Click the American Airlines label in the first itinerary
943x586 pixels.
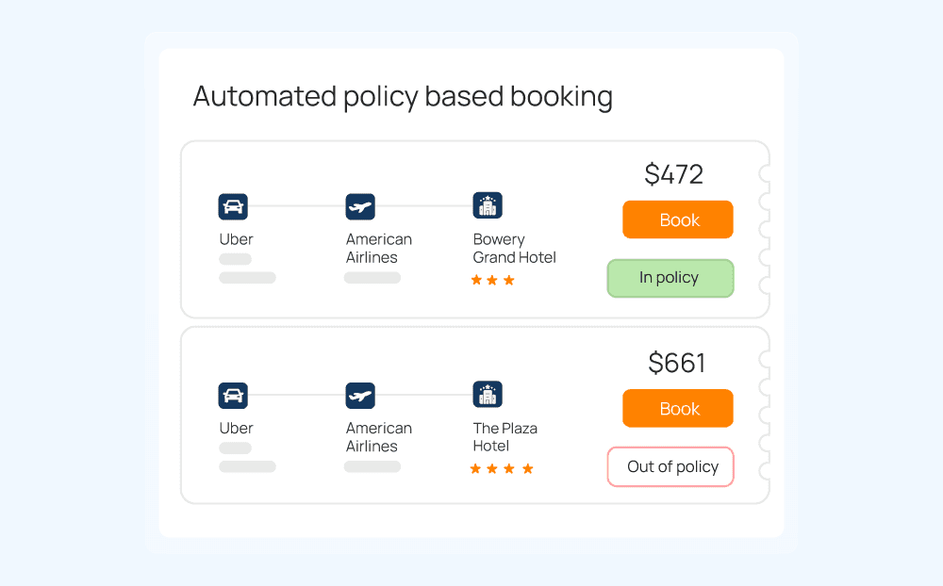[x=378, y=249]
